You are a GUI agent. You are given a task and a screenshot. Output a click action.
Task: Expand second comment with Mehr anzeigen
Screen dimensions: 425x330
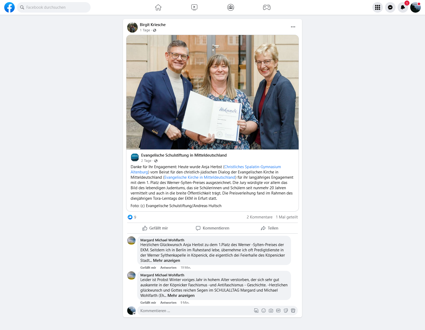[181, 296]
